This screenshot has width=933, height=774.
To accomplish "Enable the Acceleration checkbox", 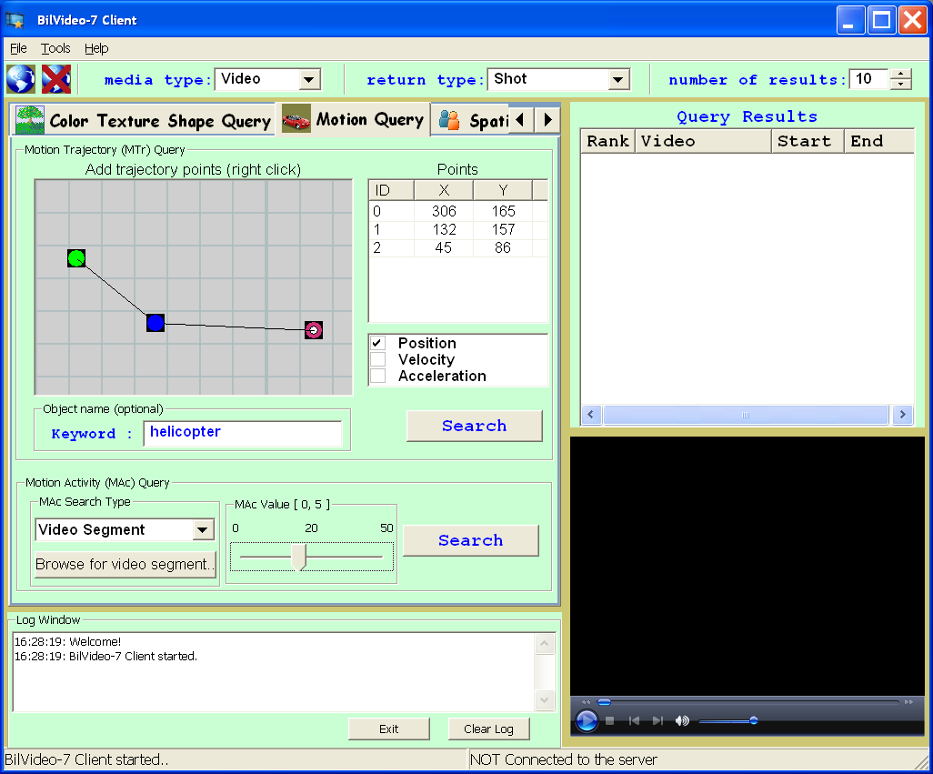I will point(378,376).
